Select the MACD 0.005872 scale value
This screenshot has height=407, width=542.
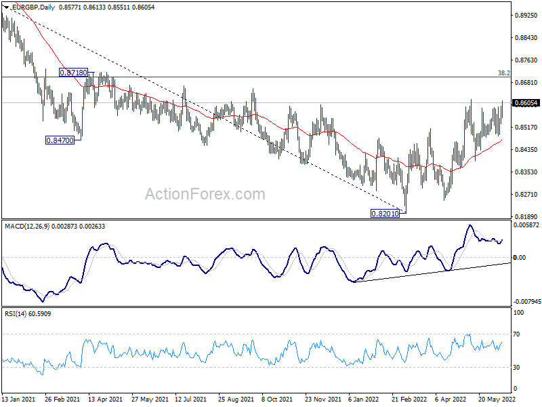(x=527, y=225)
